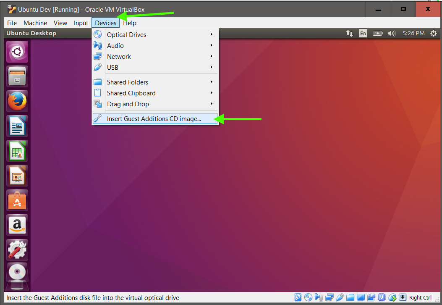Image resolution: width=442 pixels, height=305 pixels.
Task: Click mouse integration status bar icon
Action: (392, 297)
